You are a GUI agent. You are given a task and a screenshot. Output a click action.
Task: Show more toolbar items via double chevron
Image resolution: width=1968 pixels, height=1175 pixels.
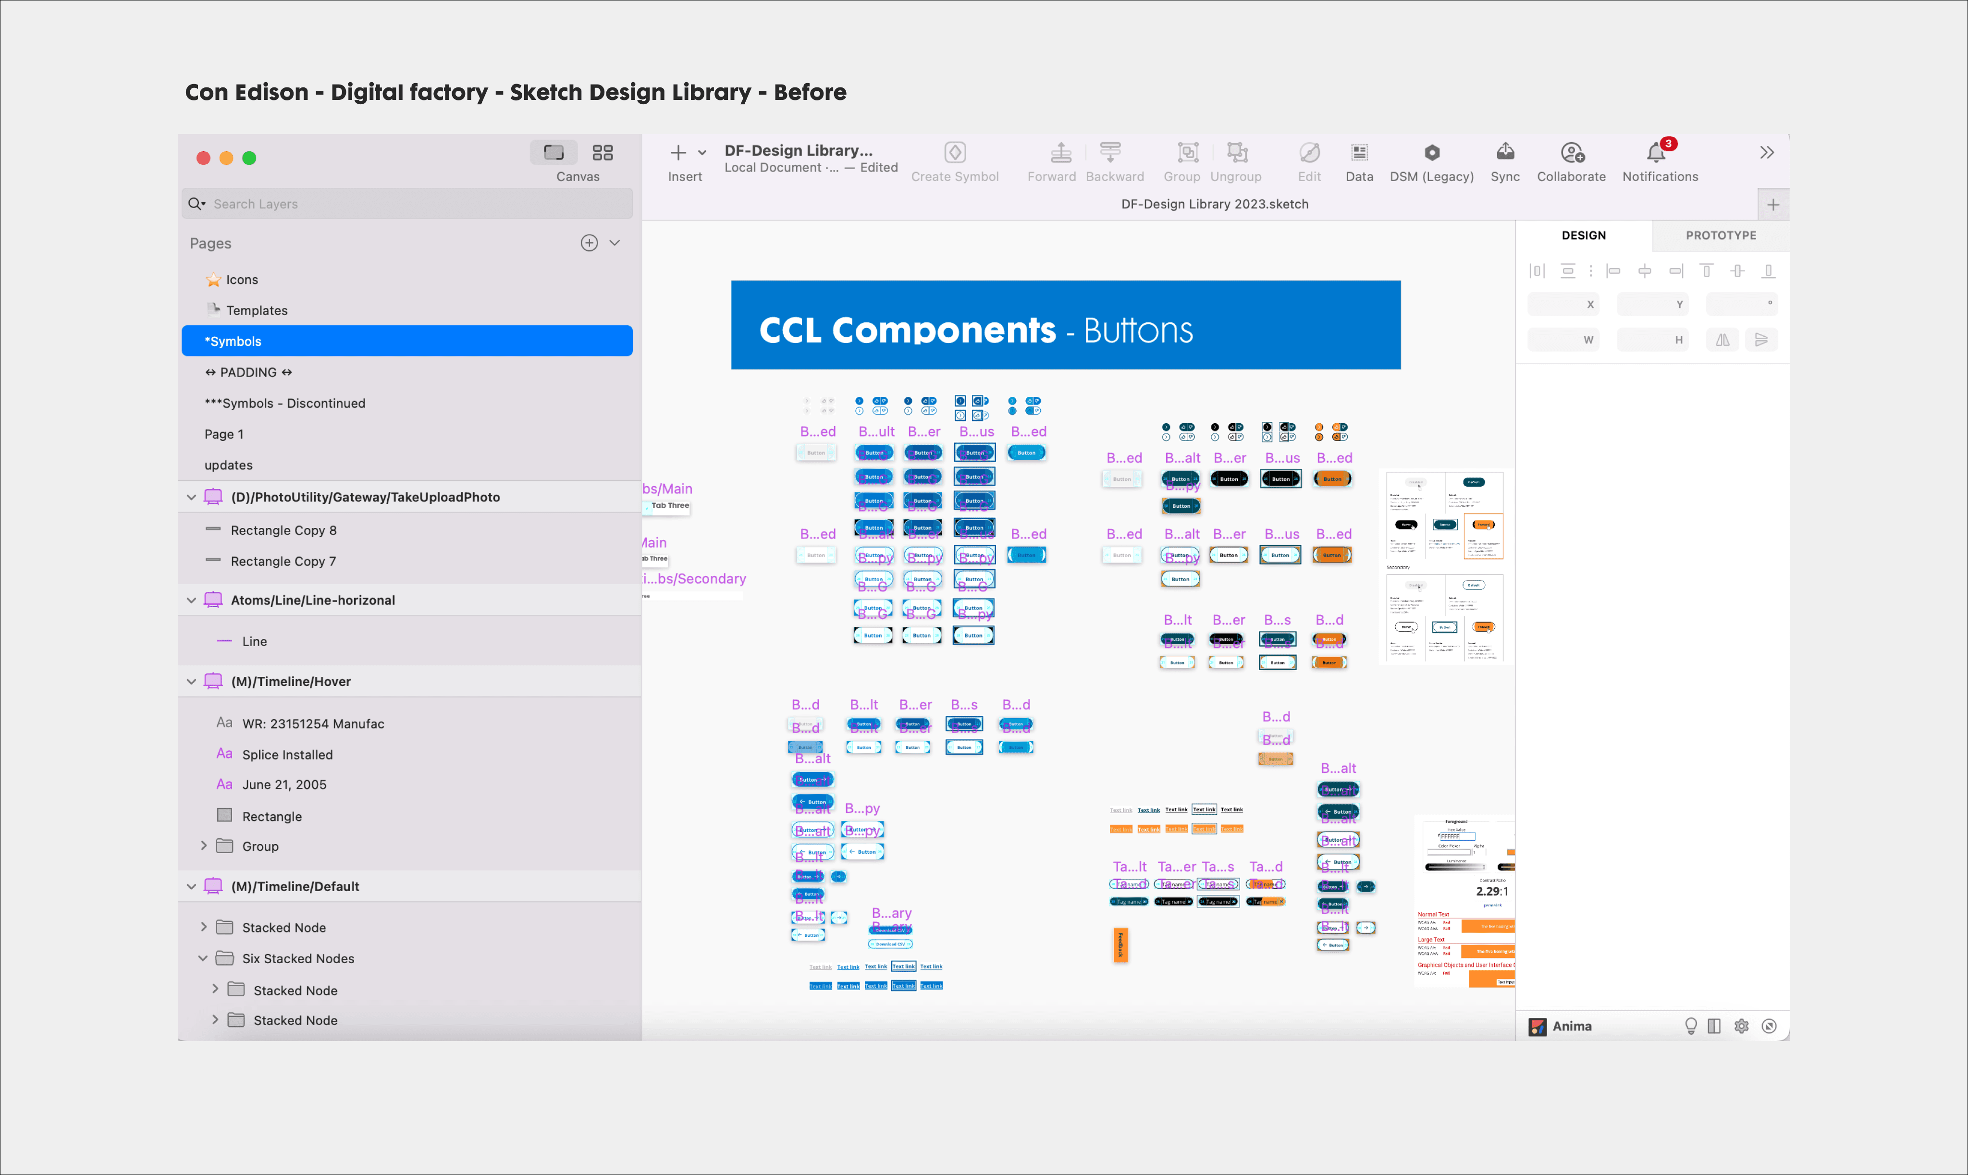coord(1767,153)
